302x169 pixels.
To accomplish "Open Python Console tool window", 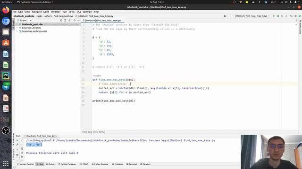I will 100,164.
